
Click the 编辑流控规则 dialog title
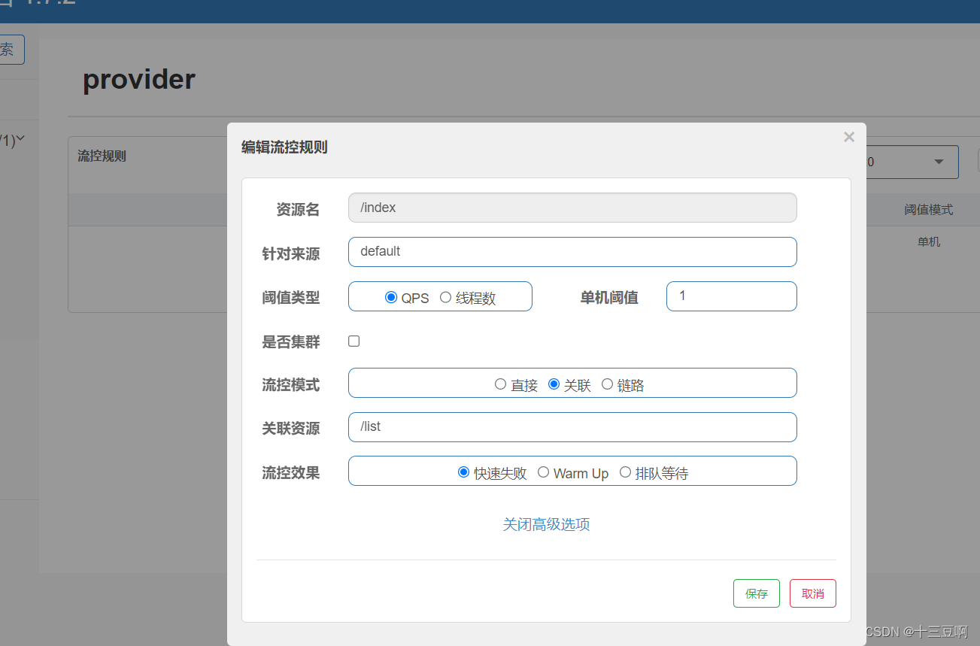pos(284,147)
